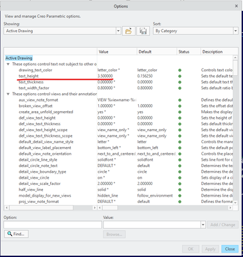The height and width of the screenshot is (257, 243).
Task: Click status dot for half_view_line row
Action: [180, 190]
